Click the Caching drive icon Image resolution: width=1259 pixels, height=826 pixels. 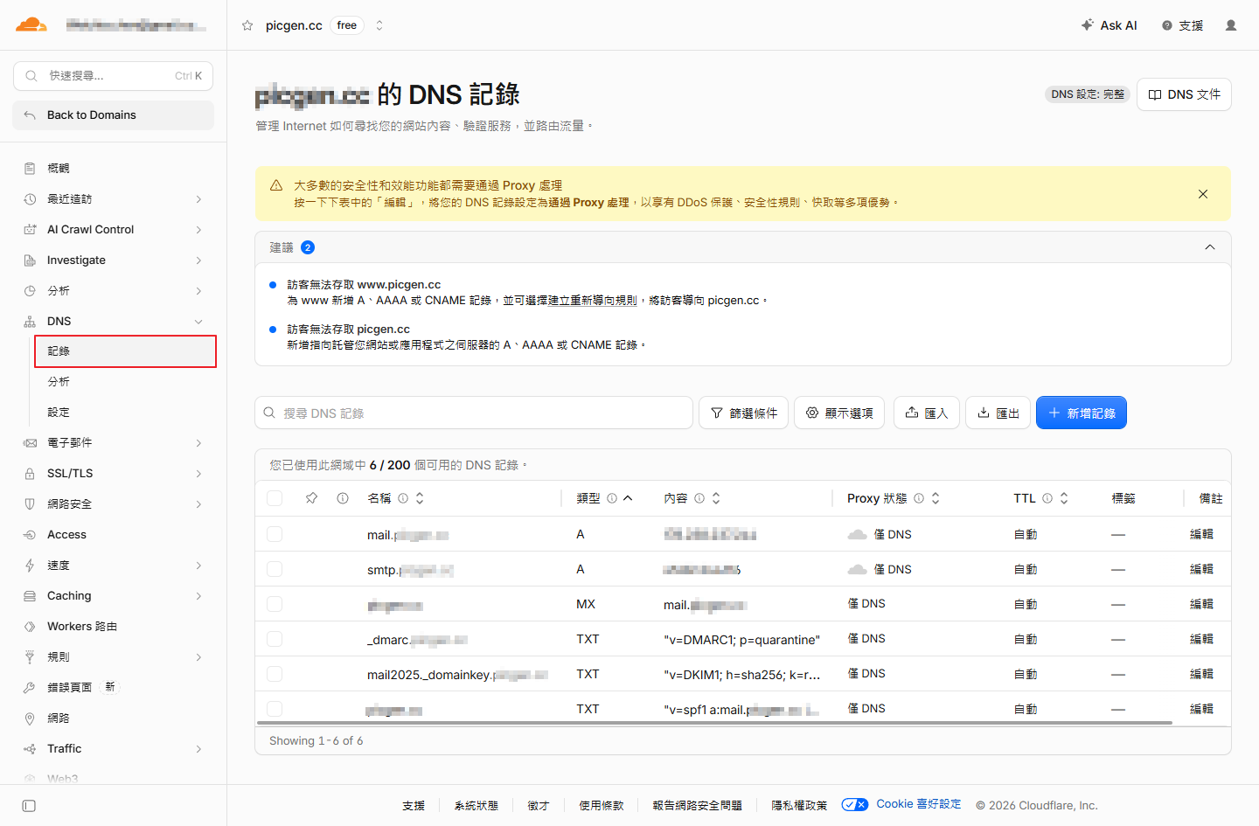click(30, 596)
